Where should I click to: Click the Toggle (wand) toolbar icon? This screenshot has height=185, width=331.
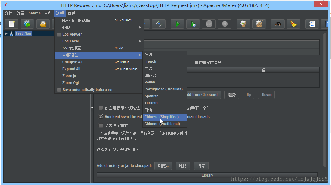[159, 24]
